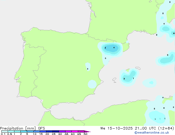Click the 'We 15-10-2025 21..00 UTC (12+84)' timestamp

[x=137, y=128]
